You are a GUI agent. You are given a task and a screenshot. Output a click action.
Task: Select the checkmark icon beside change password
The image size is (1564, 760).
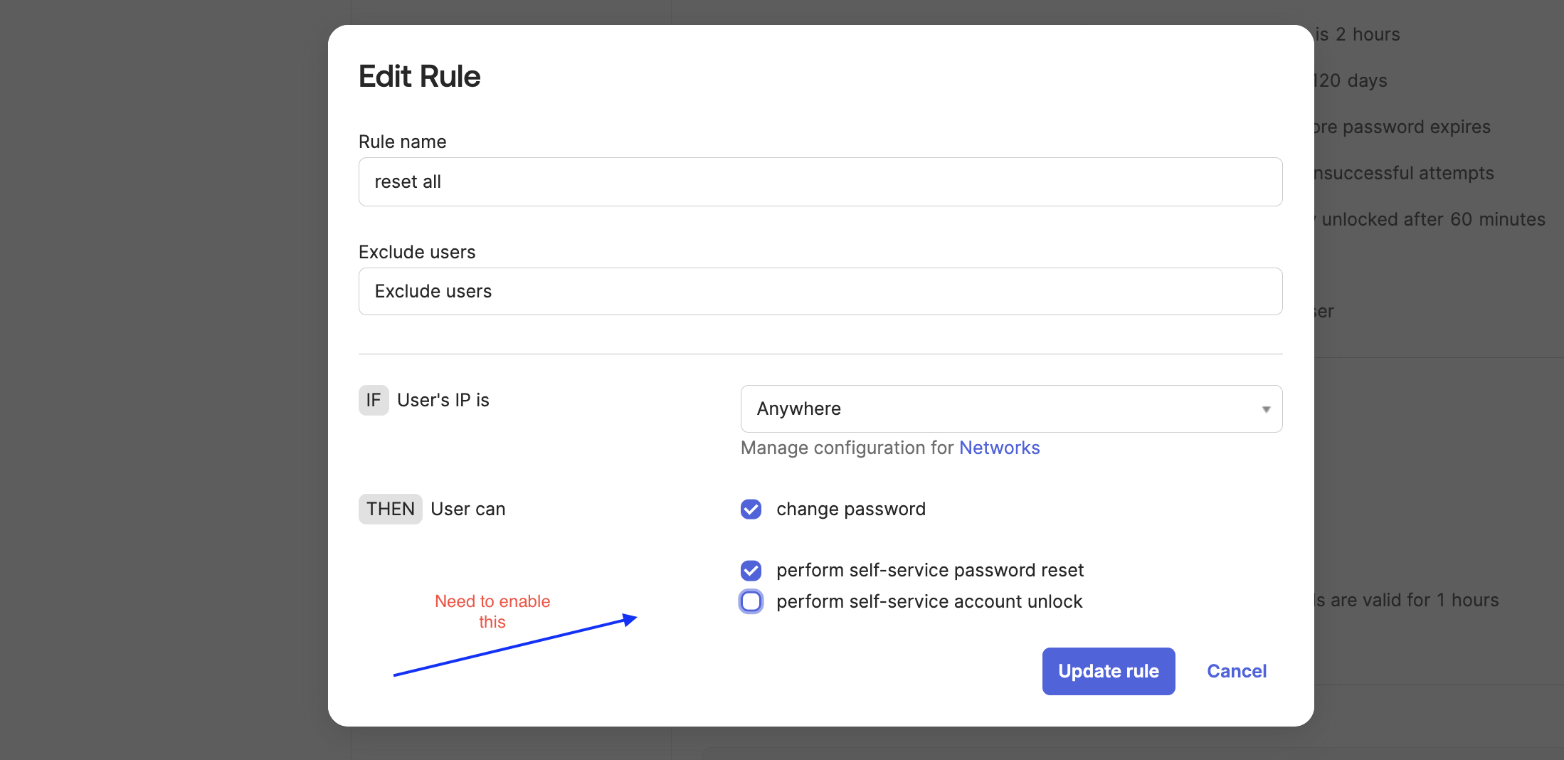coord(751,509)
